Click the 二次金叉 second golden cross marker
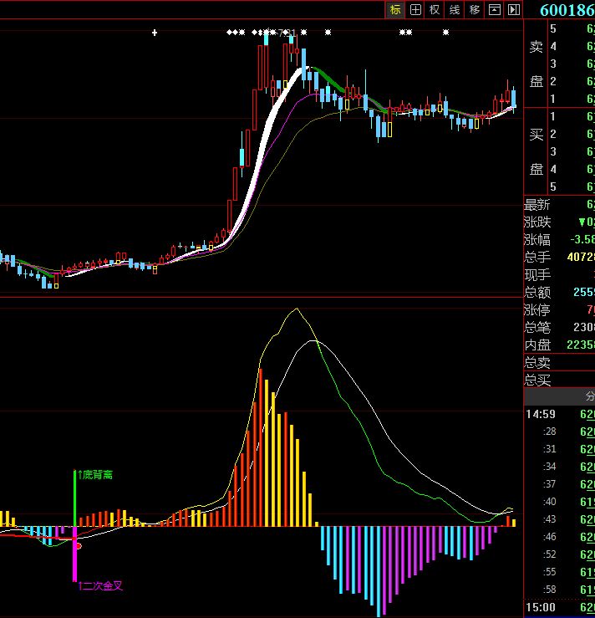Image resolution: width=595 pixels, height=618 pixels. (x=101, y=585)
